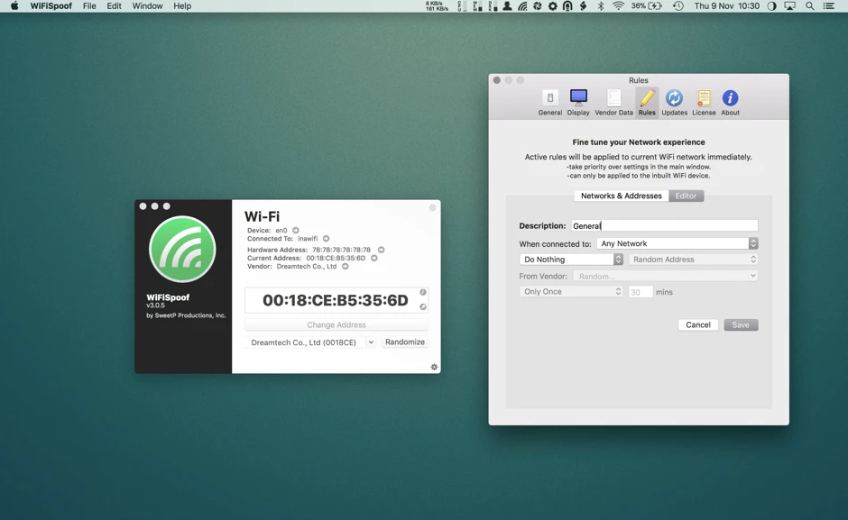The image size is (848, 520).
Task: Click the circle icon next to Current Address
Action: 374,258
